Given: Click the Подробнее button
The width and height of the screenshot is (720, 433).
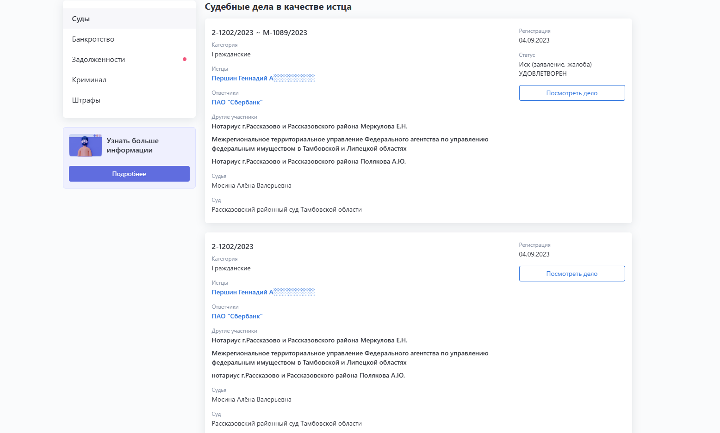Looking at the screenshot, I should [129, 174].
